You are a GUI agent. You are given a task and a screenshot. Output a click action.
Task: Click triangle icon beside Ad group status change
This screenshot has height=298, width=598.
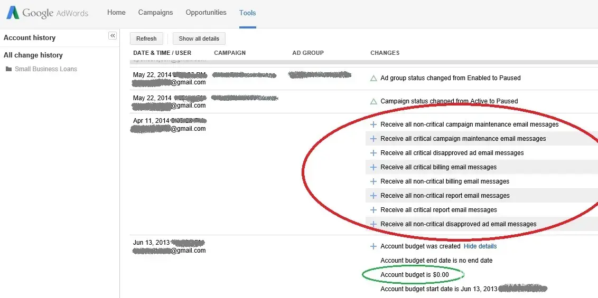(x=373, y=78)
